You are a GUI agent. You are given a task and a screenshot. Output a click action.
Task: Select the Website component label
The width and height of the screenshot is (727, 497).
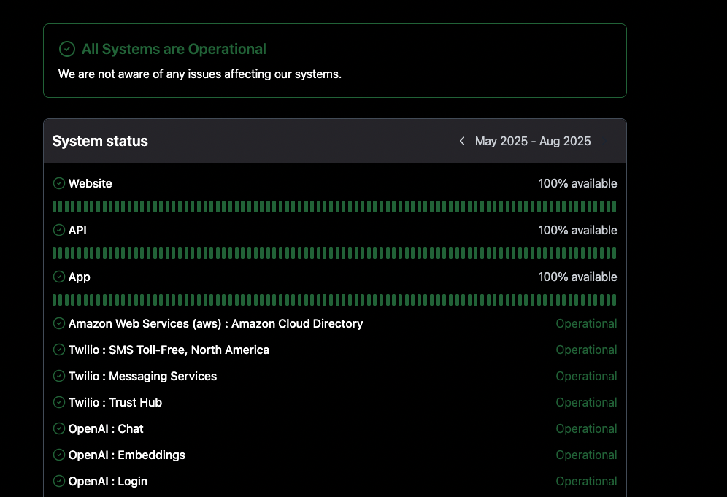point(90,184)
